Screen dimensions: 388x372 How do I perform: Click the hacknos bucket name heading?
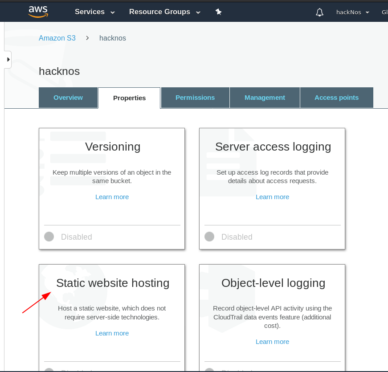coord(59,71)
